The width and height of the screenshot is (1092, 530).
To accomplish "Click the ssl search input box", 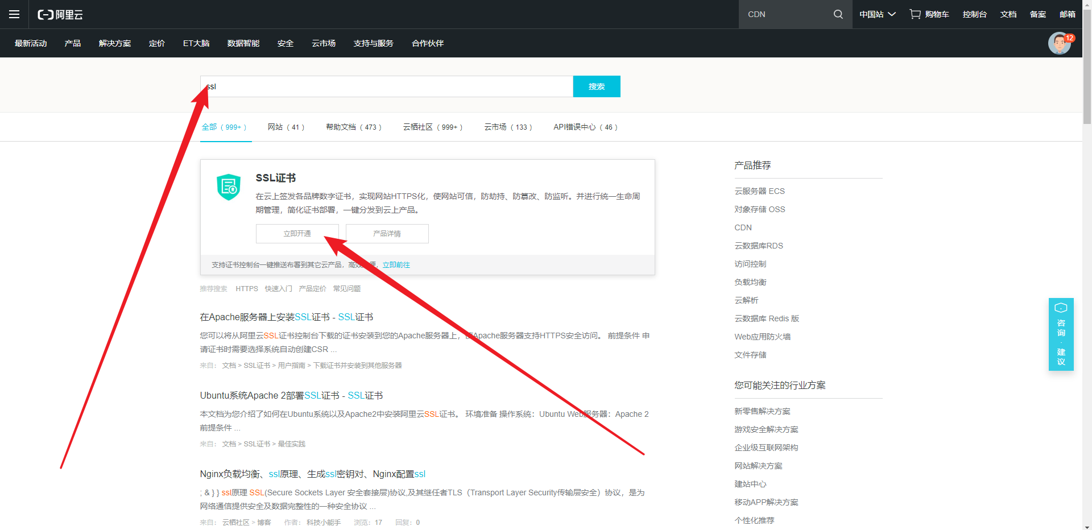I will pyautogui.click(x=387, y=86).
